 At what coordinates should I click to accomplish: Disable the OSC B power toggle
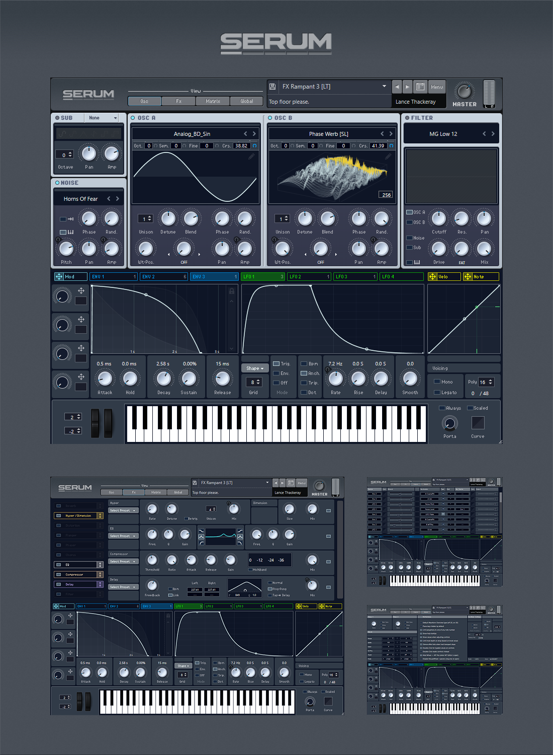(x=270, y=118)
